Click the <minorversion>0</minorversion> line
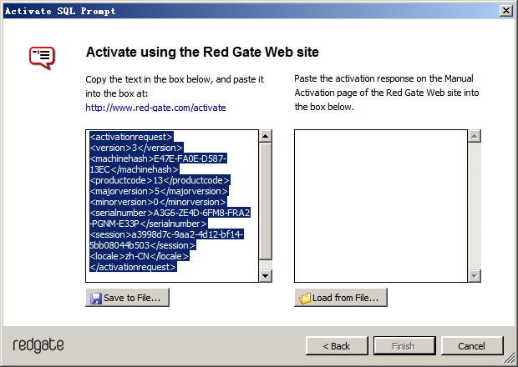The image size is (518, 367). 158,202
